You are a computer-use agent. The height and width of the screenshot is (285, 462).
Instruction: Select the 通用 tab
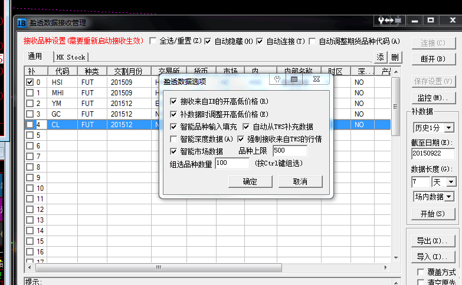tap(35, 57)
